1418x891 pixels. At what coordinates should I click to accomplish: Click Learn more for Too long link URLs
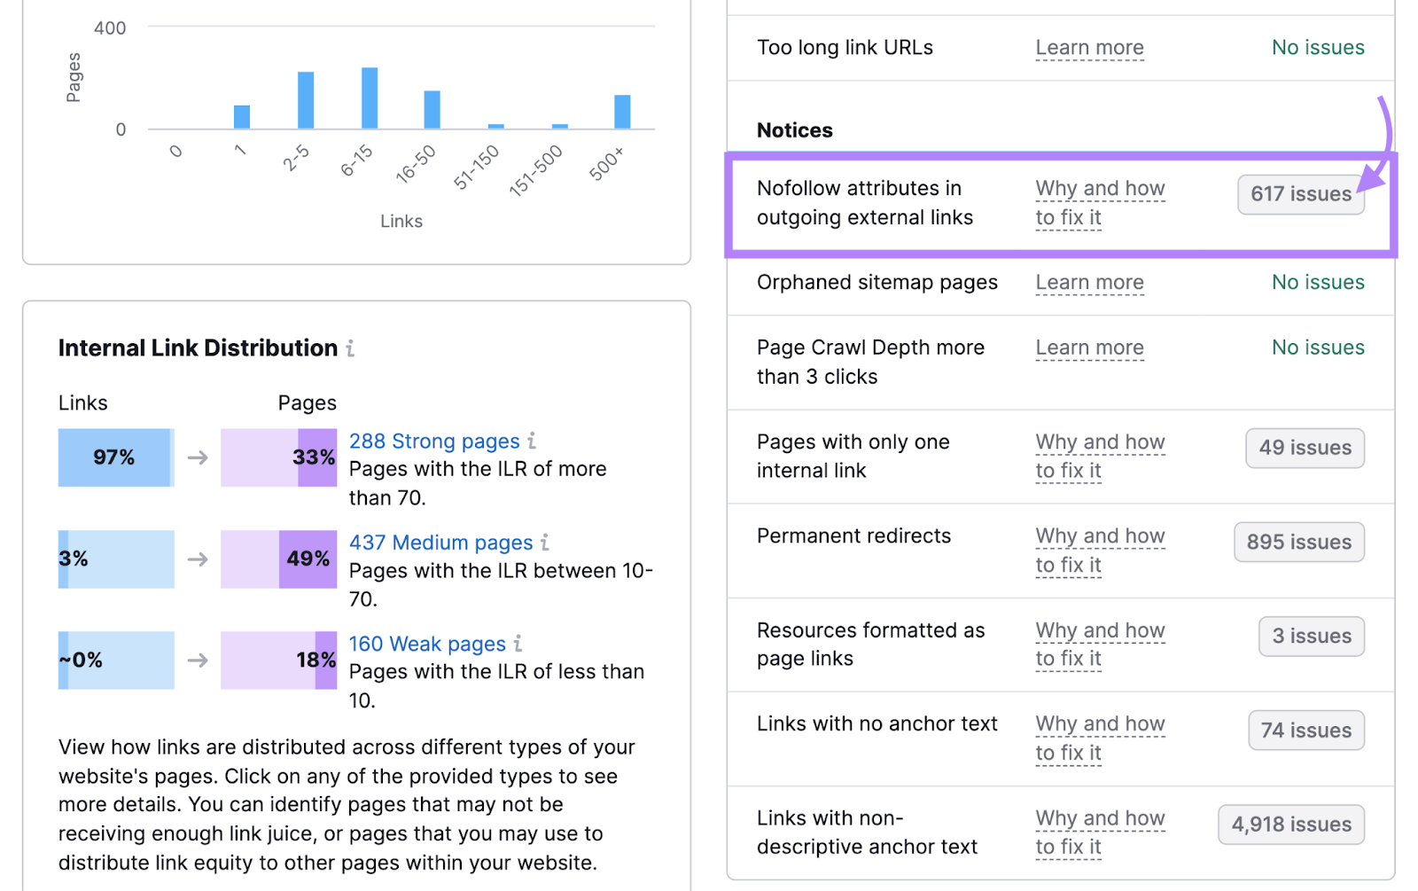pos(1089,47)
